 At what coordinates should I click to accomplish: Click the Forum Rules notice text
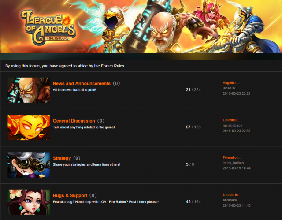click(65, 66)
